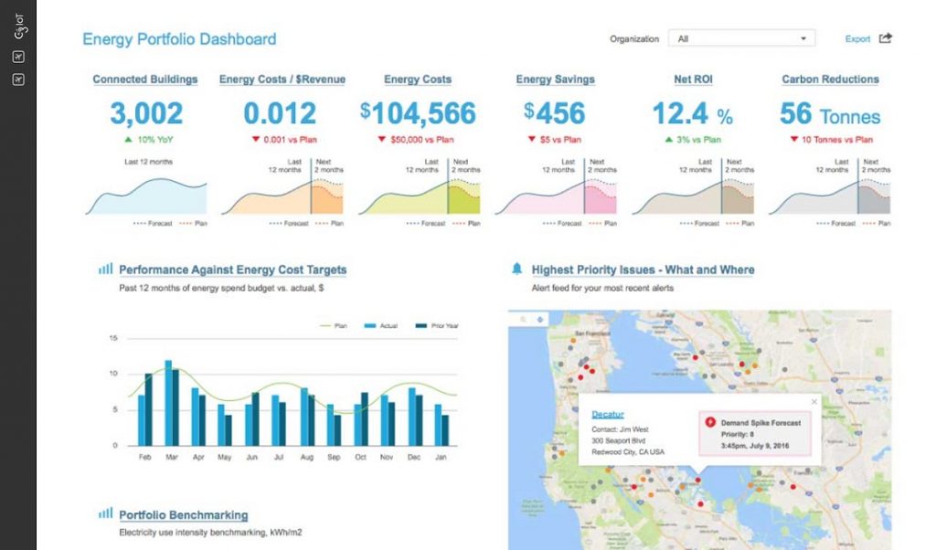Click the chart icon beside Portfolio Benchmarking
The width and height of the screenshot is (936, 550).
(x=103, y=513)
